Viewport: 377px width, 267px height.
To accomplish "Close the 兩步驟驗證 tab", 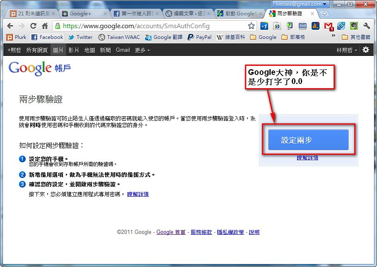I will [312, 14].
